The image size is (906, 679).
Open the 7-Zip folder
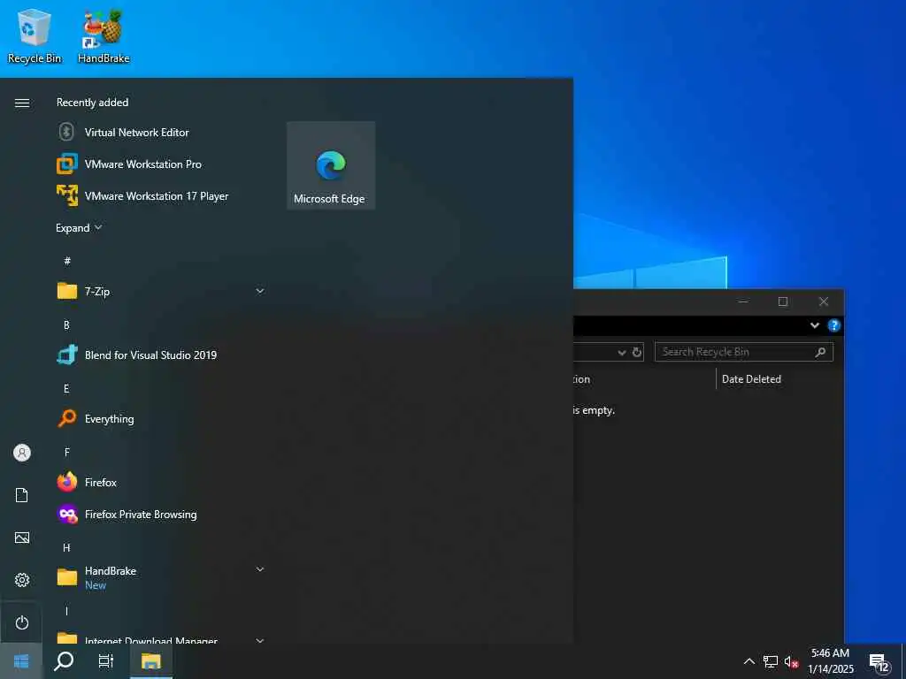point(161,291)
